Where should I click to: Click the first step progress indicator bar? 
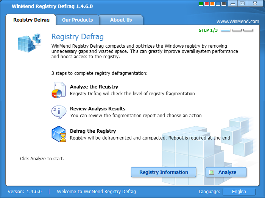click(226, 30)
